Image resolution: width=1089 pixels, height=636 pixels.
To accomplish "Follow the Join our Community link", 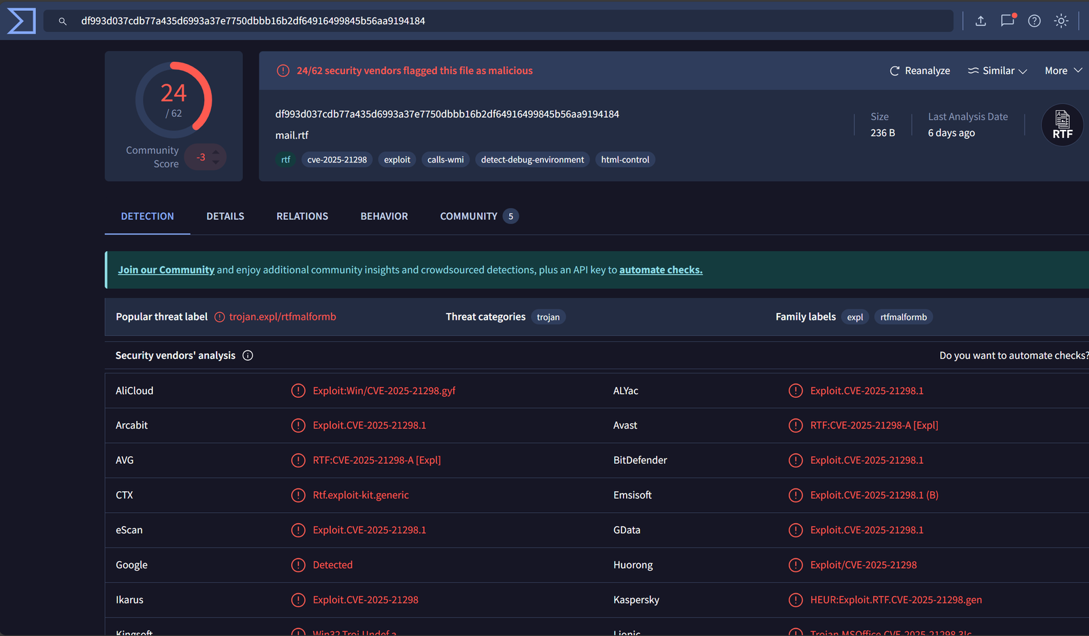I will coord(166,270).
